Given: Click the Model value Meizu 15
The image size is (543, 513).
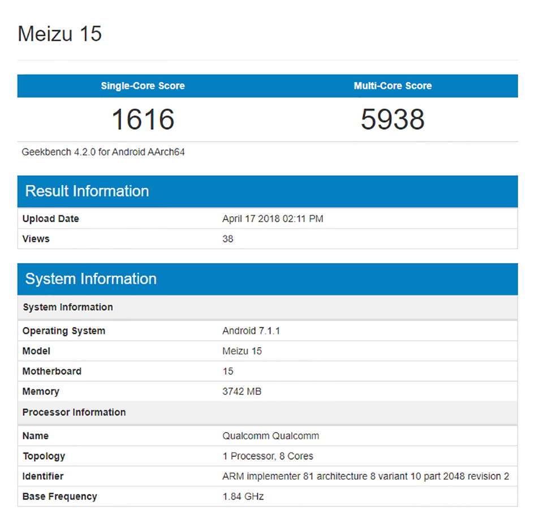Looking at the screenshot, I should 242,351.
